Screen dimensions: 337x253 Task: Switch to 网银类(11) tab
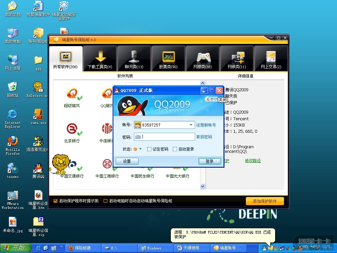click(237, 58)
